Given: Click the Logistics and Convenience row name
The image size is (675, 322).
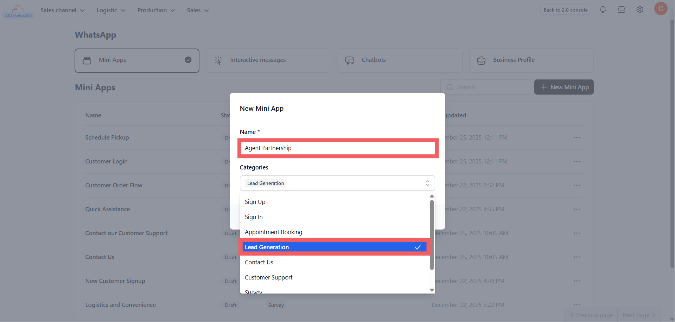Looking at the screenshot, I should click(x=120, y=305).
